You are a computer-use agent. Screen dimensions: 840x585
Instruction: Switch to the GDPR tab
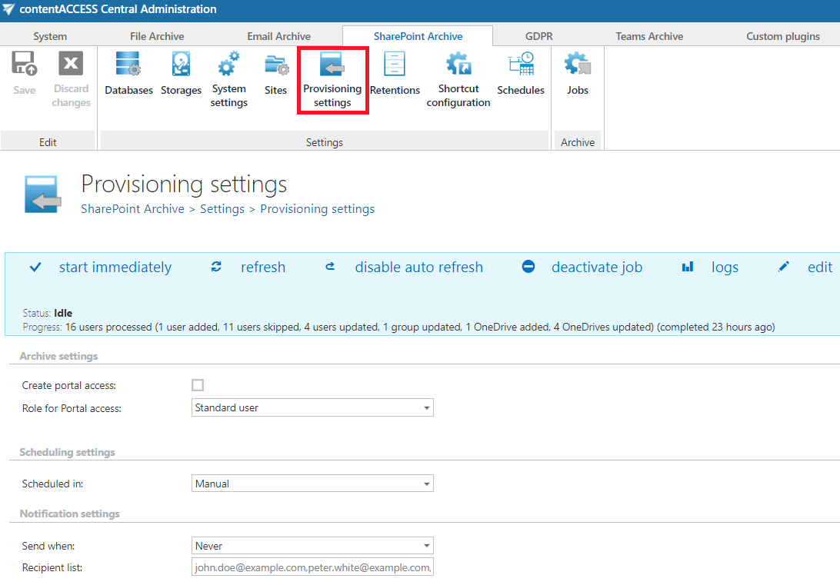point(538,36)
